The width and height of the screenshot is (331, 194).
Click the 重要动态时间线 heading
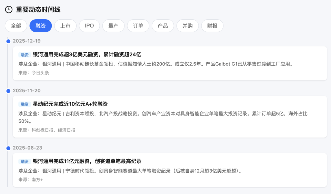[38, 10]
